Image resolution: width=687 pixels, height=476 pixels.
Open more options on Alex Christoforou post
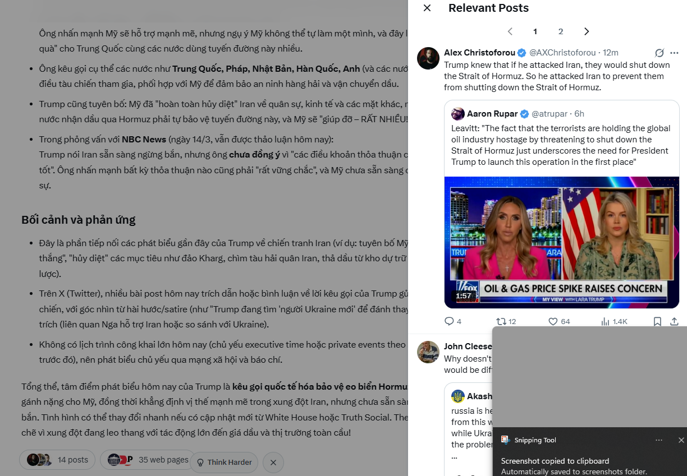pyautogui.click(x=676, y=53)
